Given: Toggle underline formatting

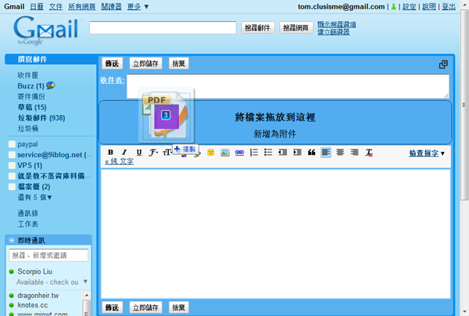Looking at the screenshot, I should tap(139, 153).
